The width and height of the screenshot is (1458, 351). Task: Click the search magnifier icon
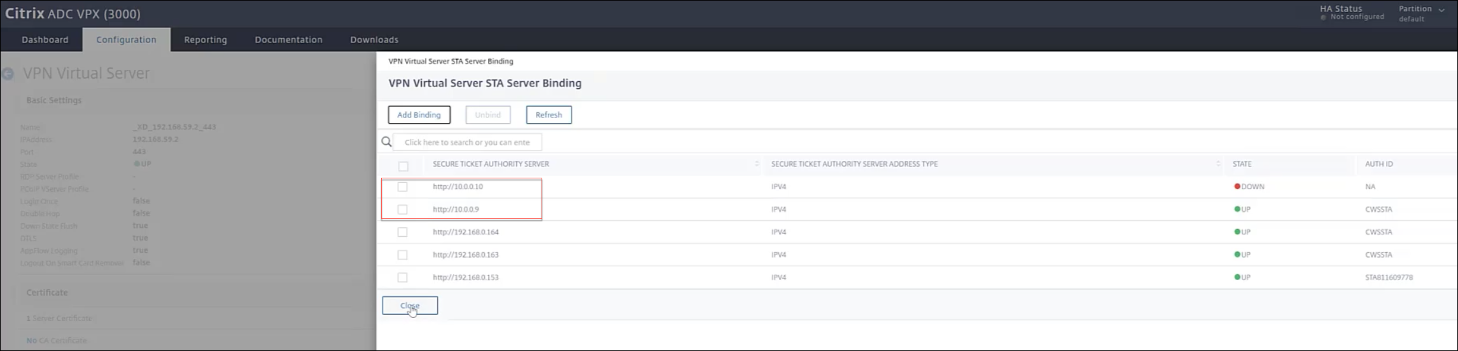tap(386, 142)
